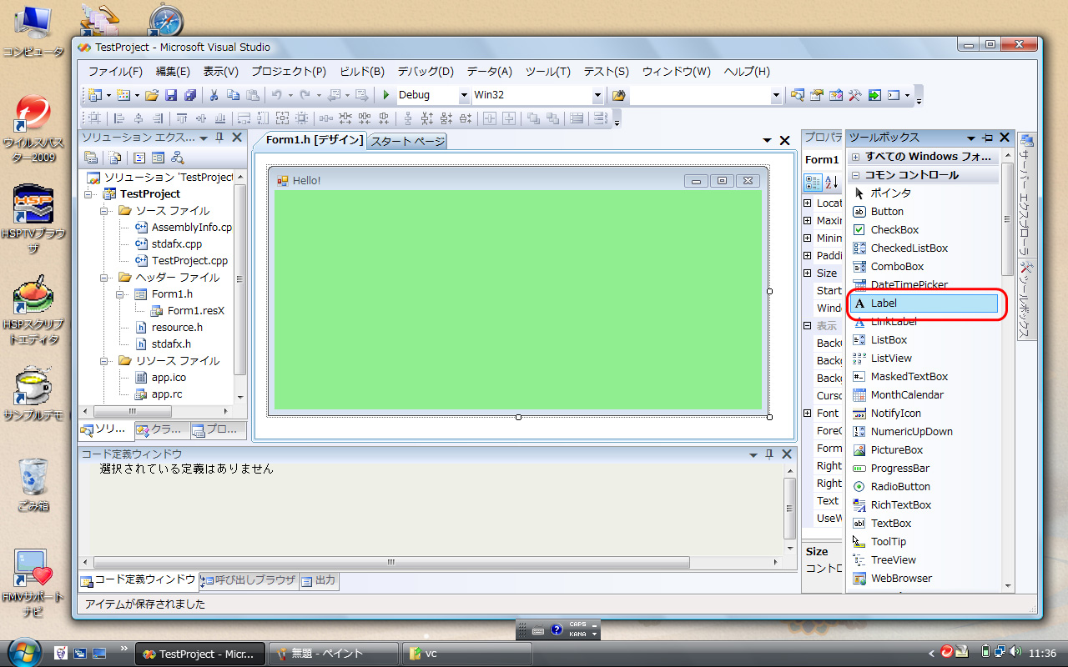The height and width of the screenshot is (667, 1068).
Task: Open the サーバー エクスプローラ side tab
Action: (x=1027, y=193)
